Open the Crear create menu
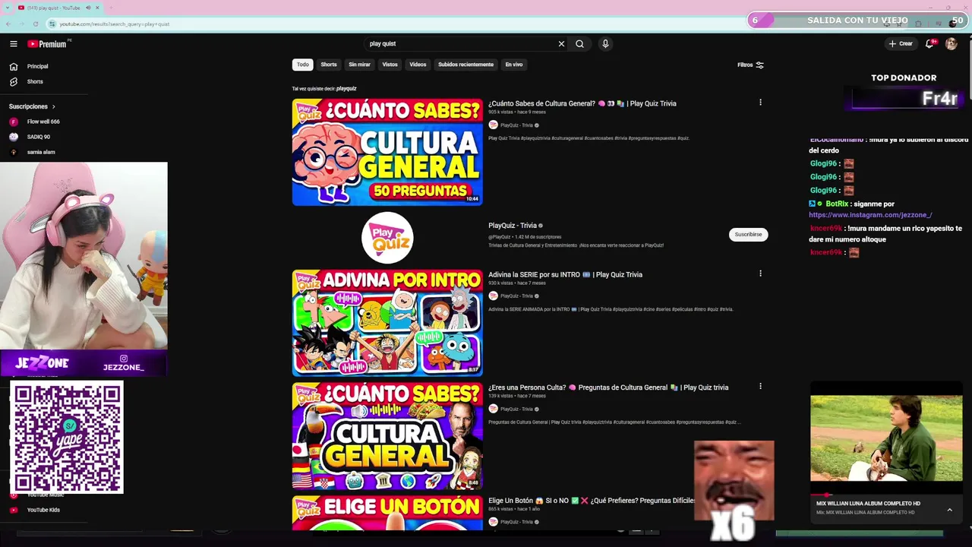Screen dimensions: 972x547 click(x=901, y=44)
